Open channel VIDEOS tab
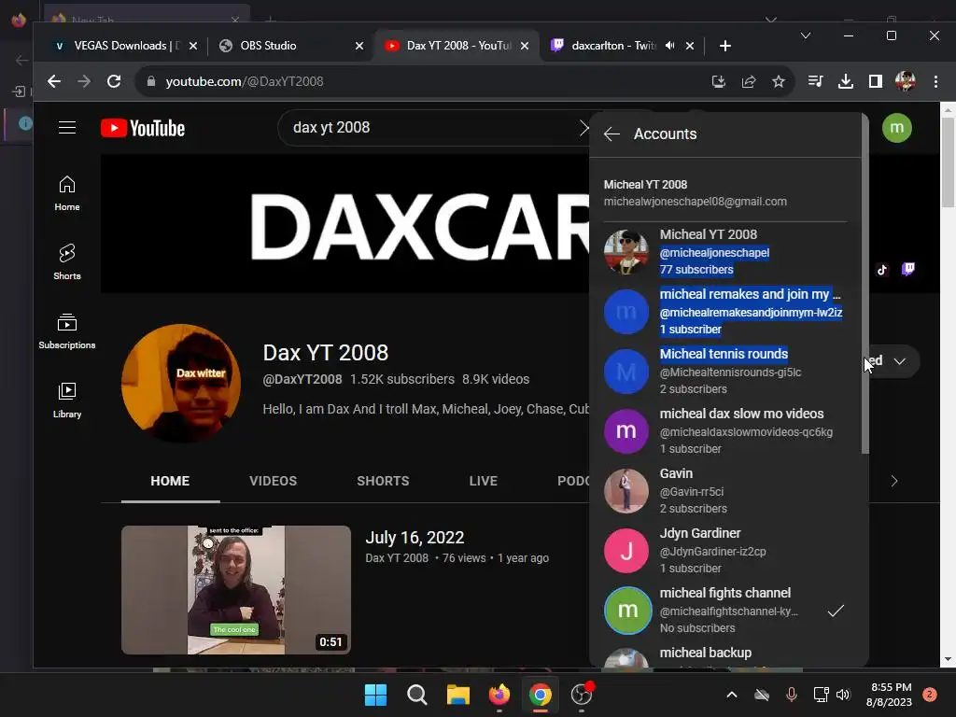This screenshot has width=956, height=717. point(274,481)
